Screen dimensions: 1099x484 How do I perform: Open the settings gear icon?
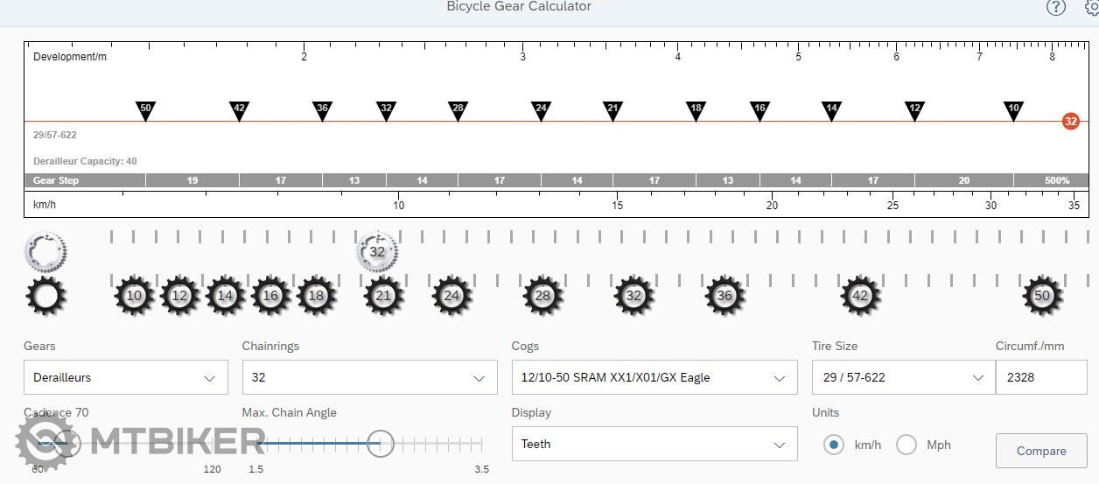[1092, 7]
